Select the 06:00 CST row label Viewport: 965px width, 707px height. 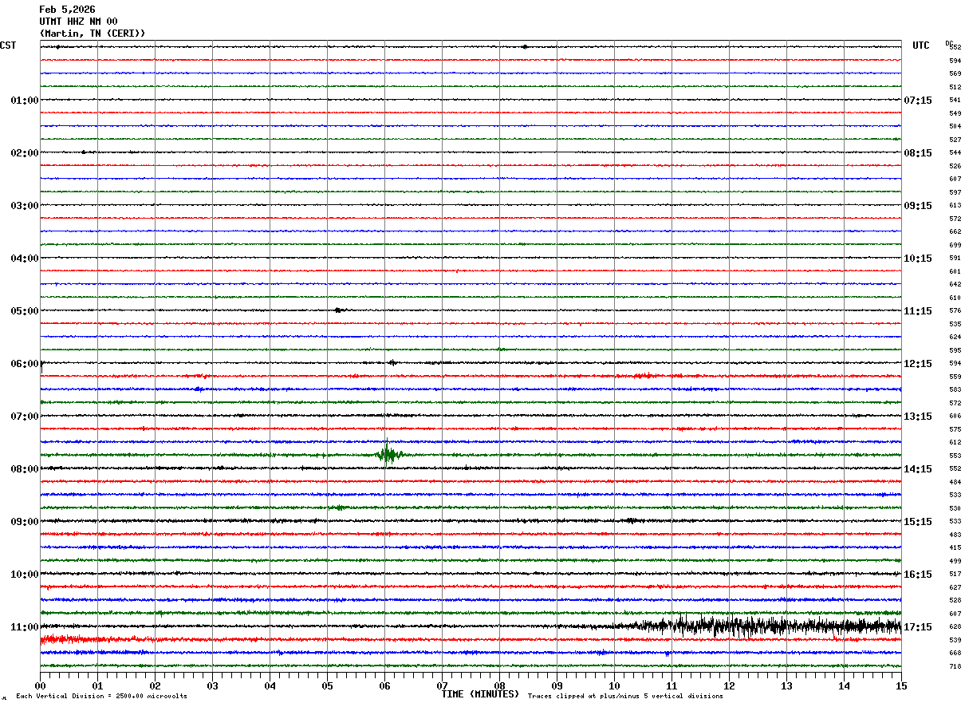pyautogui.click(x=25, y=364)
